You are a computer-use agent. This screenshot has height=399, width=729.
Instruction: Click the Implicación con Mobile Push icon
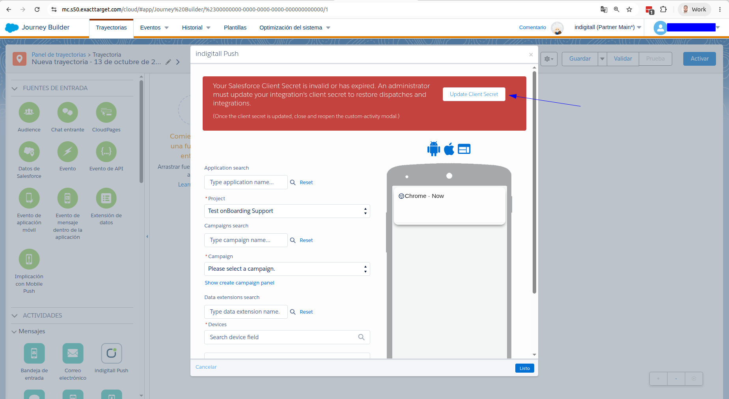click(x=29, y=259)
